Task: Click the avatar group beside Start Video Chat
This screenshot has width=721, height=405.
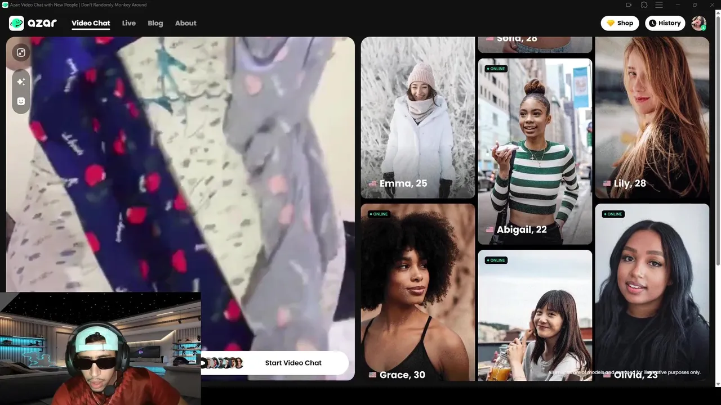Action: [x=223, y=363]
